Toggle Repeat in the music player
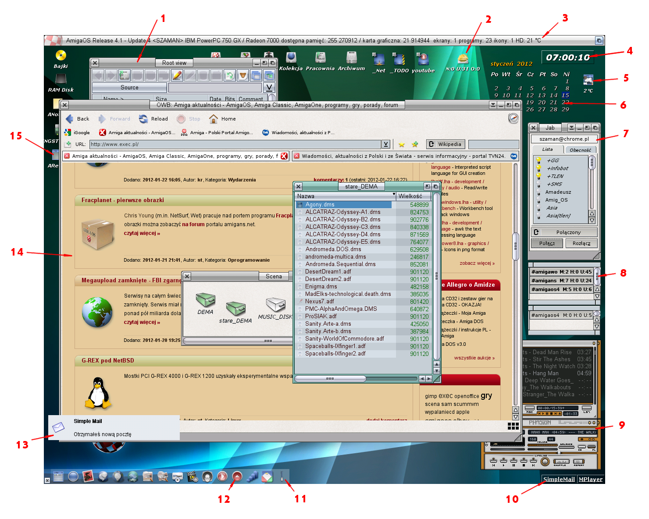The height and width of the screenshot is (519, 649). tap(579, 462)
